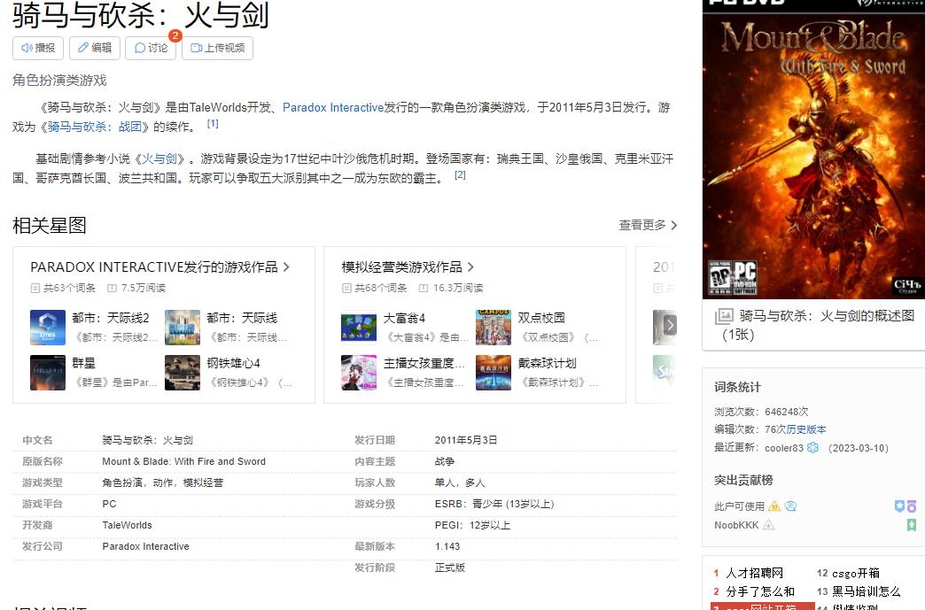Click the ESRB 青少年 rating value

[x=494, y=504]
